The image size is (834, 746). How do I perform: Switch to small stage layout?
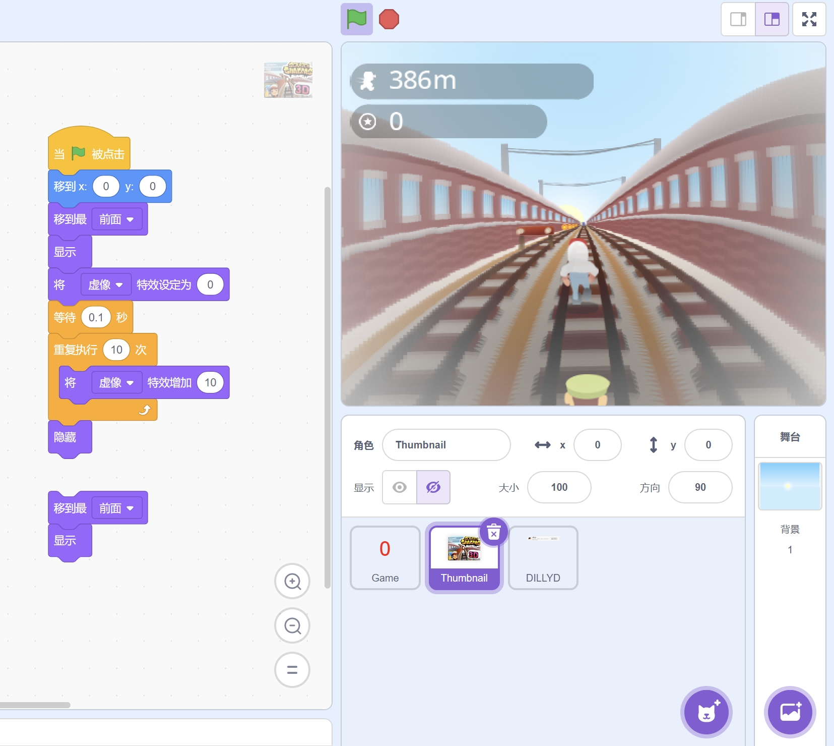[x=738, y=19]
